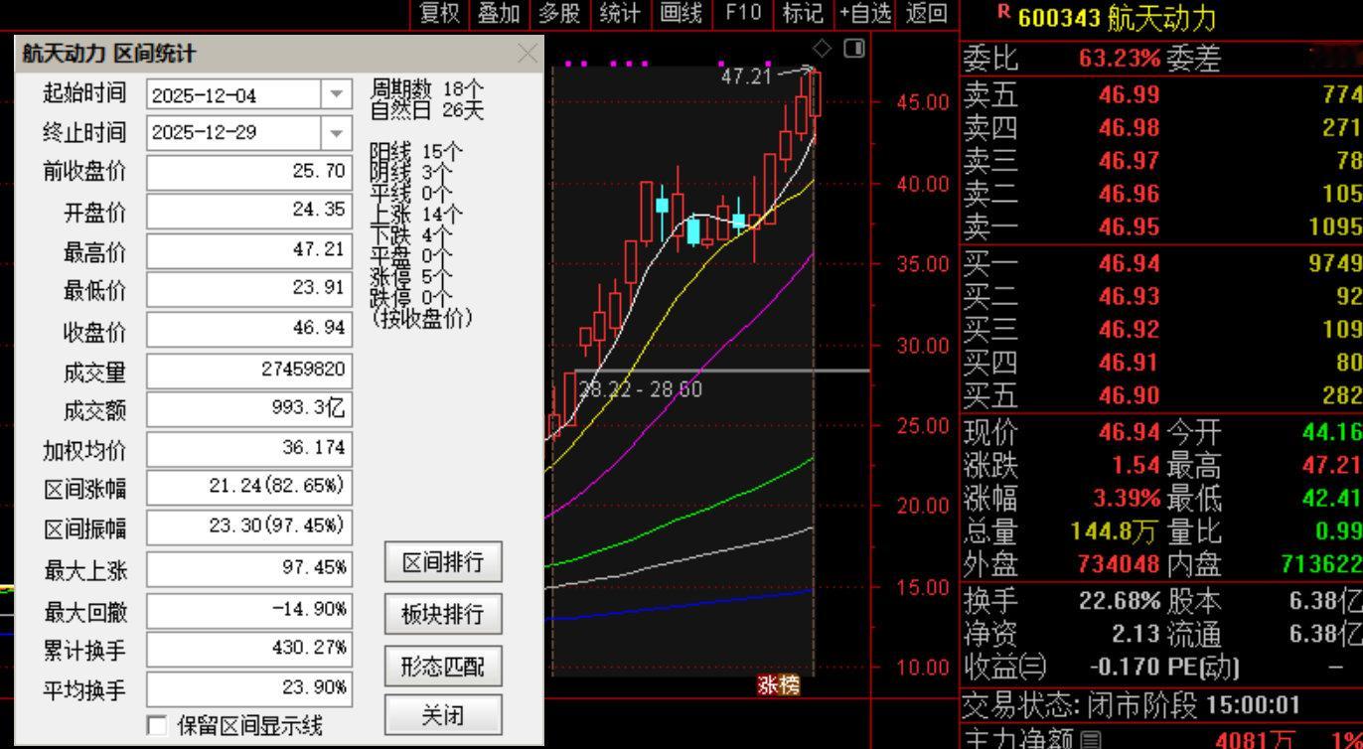Click the 买五 price 46.90

click(x=1129, y=395)
